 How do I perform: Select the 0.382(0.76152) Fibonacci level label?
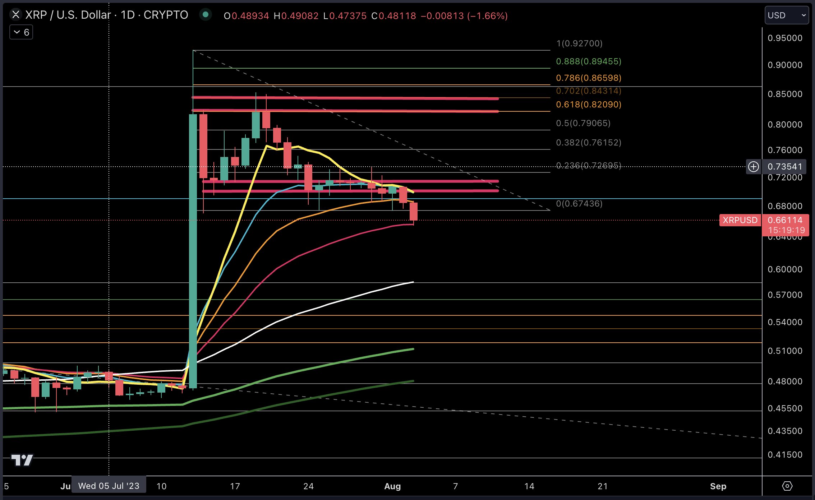[x=589, y=143]
